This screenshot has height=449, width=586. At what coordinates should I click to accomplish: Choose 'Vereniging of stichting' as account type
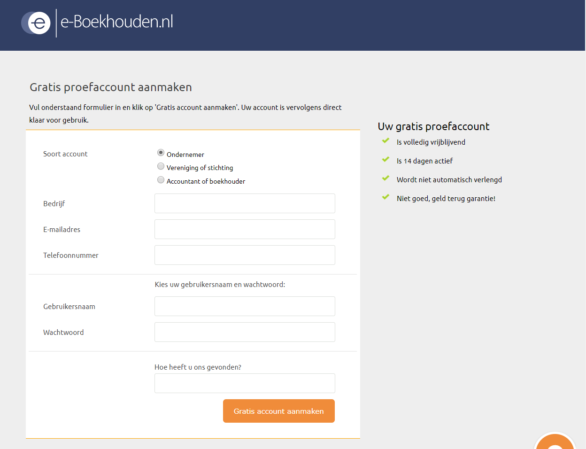pos(161,166)
